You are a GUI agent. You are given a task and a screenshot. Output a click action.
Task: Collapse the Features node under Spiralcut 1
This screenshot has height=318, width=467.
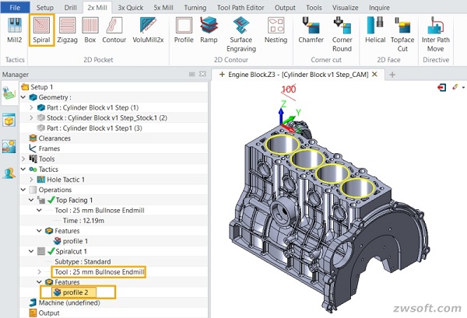(40, 281)
